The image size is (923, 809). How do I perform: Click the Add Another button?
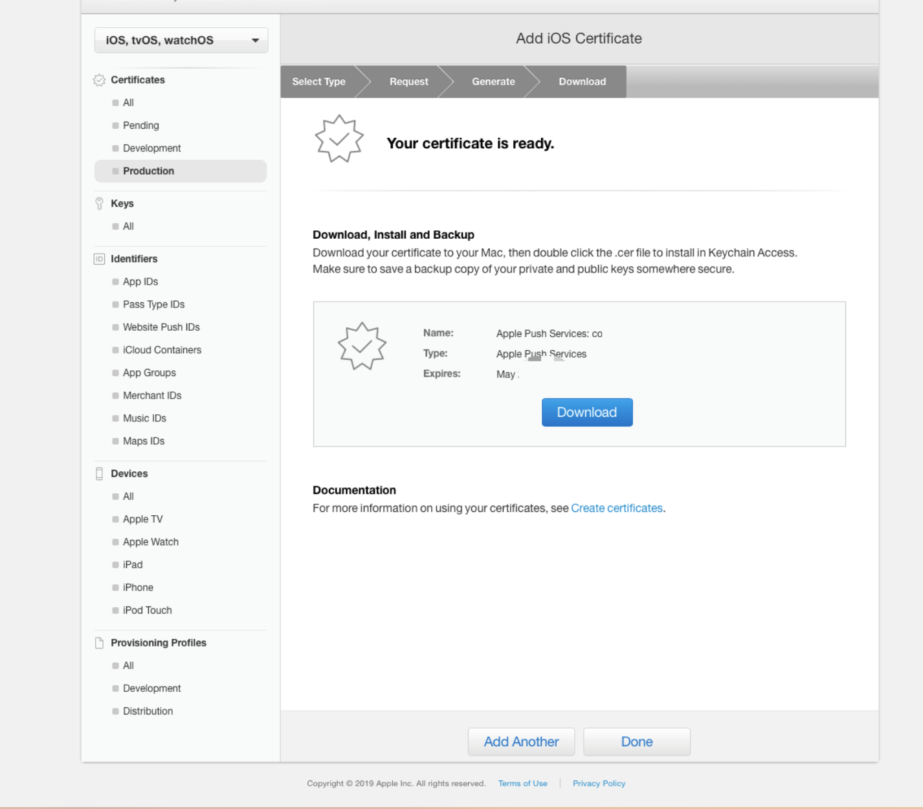tap(521, 742)
